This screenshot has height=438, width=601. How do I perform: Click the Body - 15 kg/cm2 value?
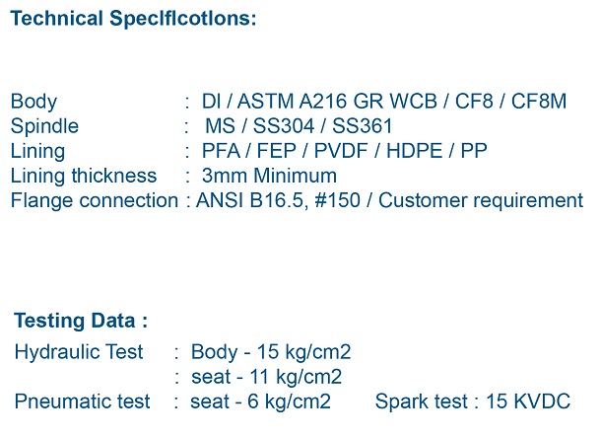271,352
